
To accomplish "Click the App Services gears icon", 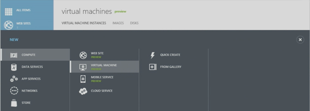I will [14, 79].
